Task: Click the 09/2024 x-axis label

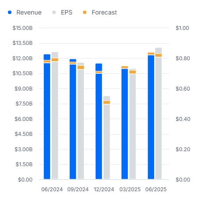Action: pos(78,189)
